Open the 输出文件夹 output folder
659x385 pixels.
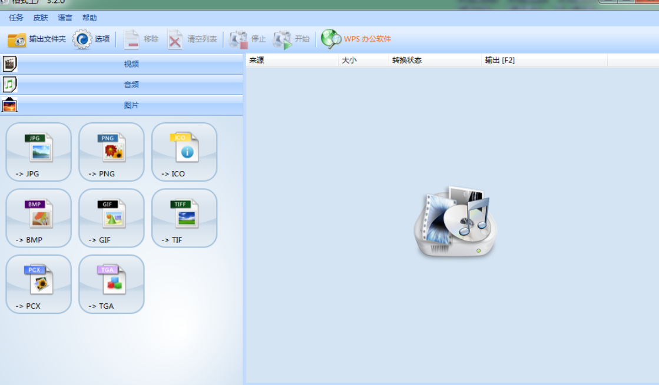tap(37, 39)
